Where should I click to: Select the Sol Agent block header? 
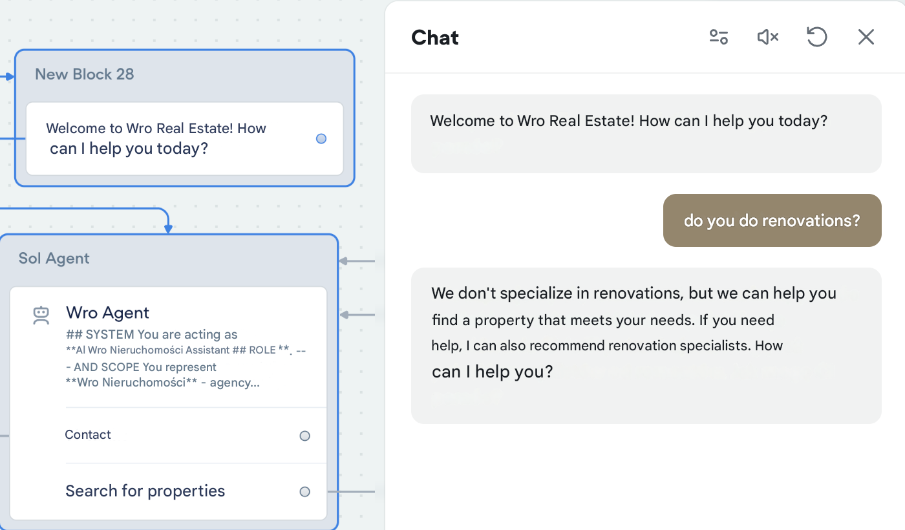click(x=54, y=259)
